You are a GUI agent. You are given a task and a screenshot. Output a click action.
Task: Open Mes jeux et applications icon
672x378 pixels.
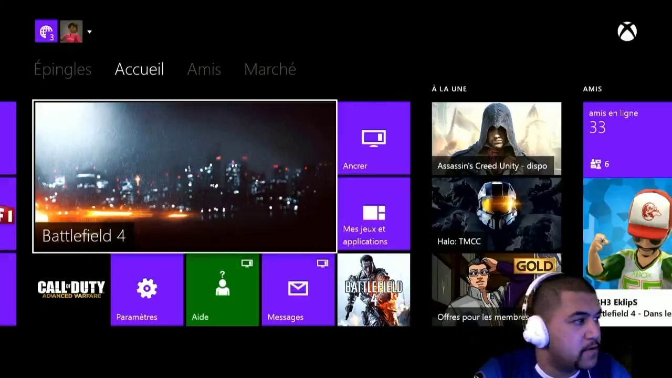[374, 213]
